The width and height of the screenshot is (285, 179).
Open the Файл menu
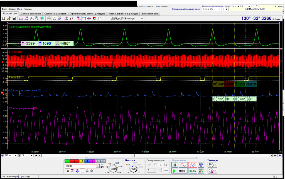[4, 9]
